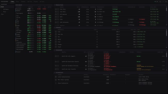Decrease Earth-LEO Crew Transfer fleet with minus
This screenshot has height=94, width=168.
[x=58, y=69]
